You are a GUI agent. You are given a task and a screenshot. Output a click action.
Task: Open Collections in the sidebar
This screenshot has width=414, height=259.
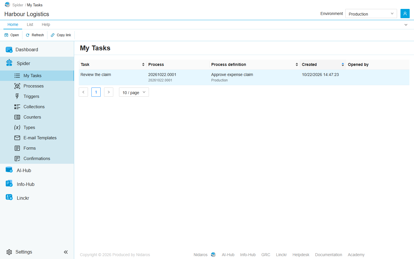click(x=37, y=107)
